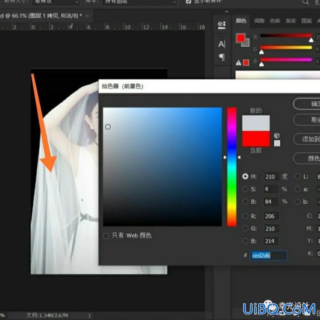Select the S saturation radio button
Image resolution: width=320 pixels, height=320 pixels.
click(x=245, y=189)
